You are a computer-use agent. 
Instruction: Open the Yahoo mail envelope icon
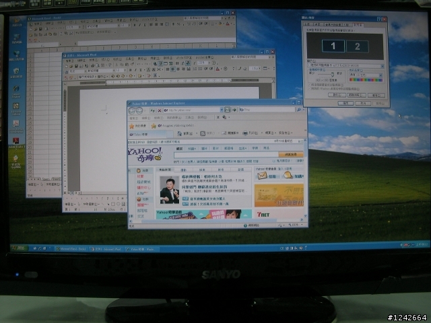click(x=262, y=176)
